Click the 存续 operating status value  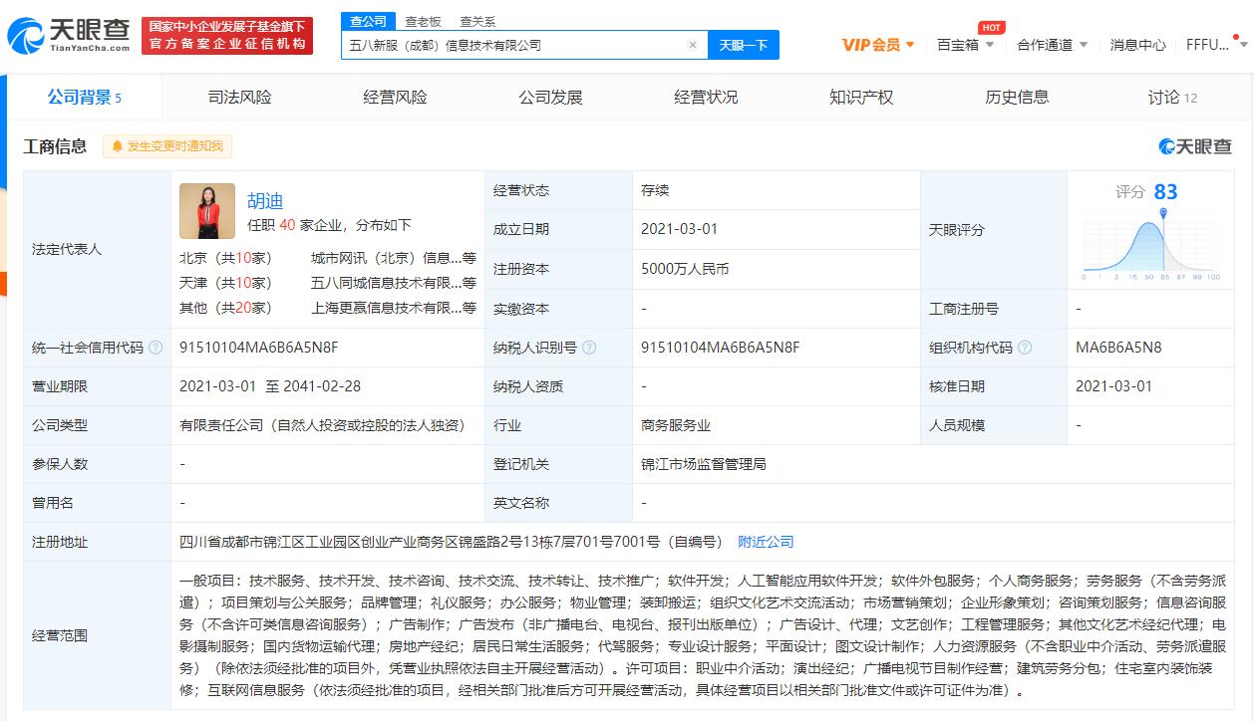[655, 190]
